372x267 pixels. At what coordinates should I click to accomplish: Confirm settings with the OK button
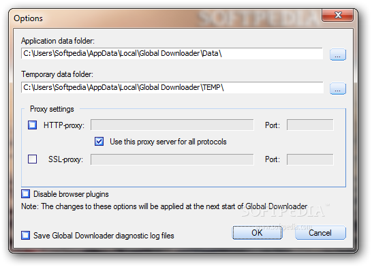coord(257,233)
